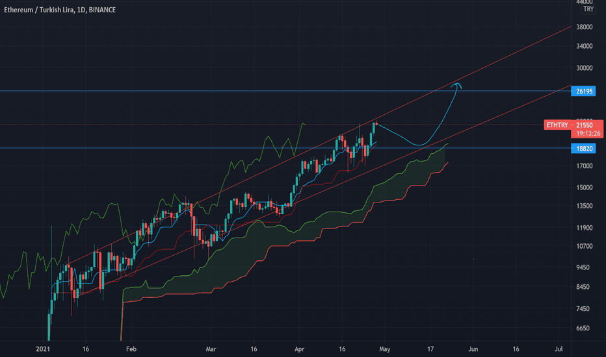
Task: Click the 8450 price axis value
Action: [x=583, y=287]
